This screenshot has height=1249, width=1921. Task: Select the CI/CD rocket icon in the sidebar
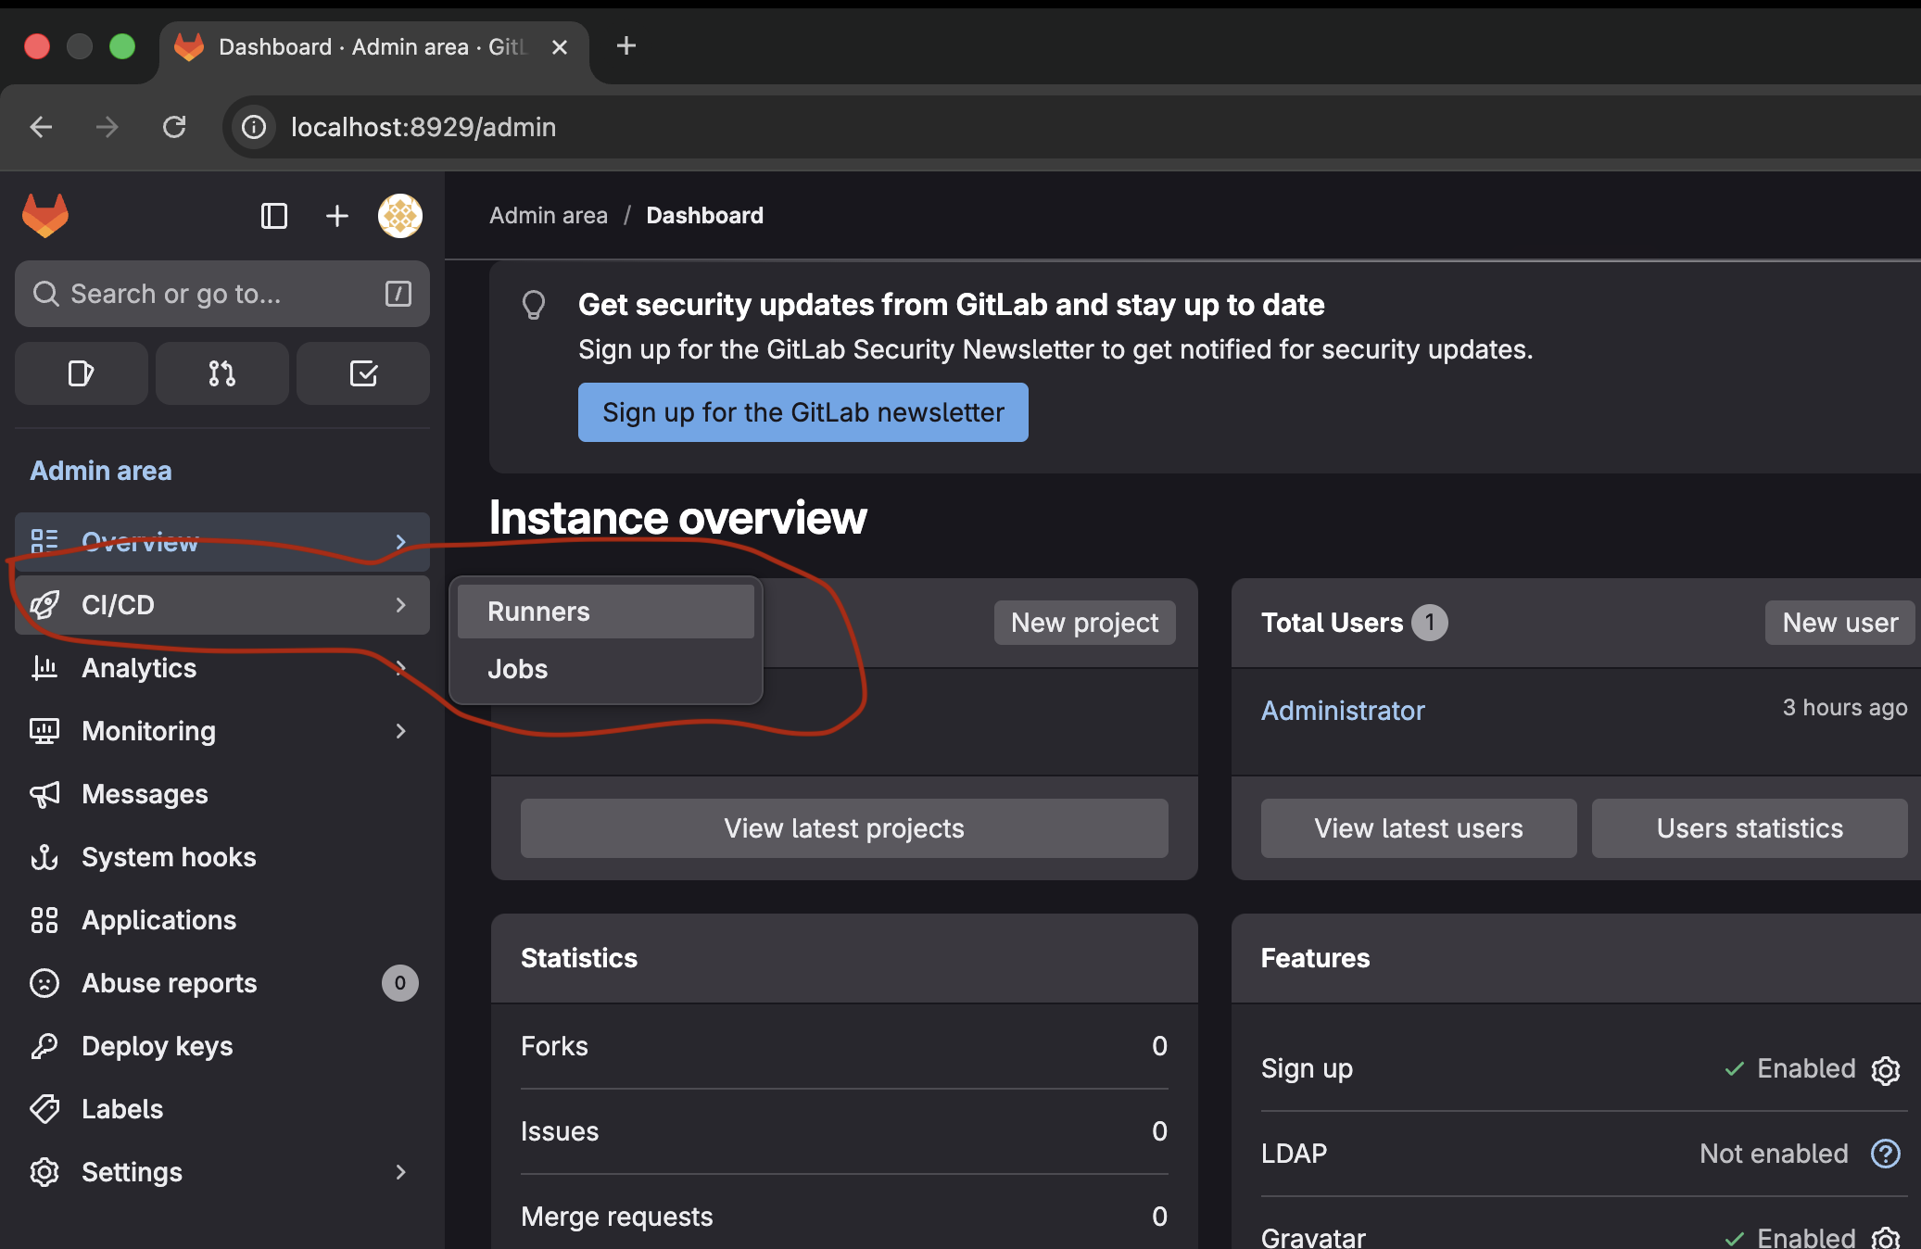(x=45, y=604)
